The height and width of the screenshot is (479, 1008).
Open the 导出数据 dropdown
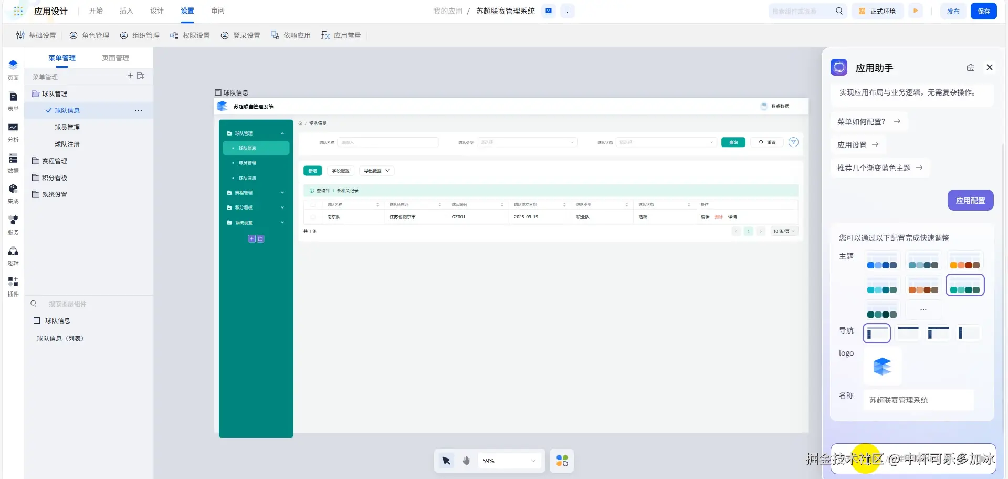click(376, 171)
